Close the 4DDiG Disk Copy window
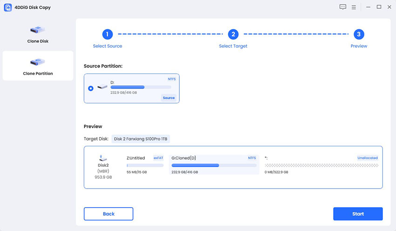Viewport: 396px width, 231px height. click(389, 7)
